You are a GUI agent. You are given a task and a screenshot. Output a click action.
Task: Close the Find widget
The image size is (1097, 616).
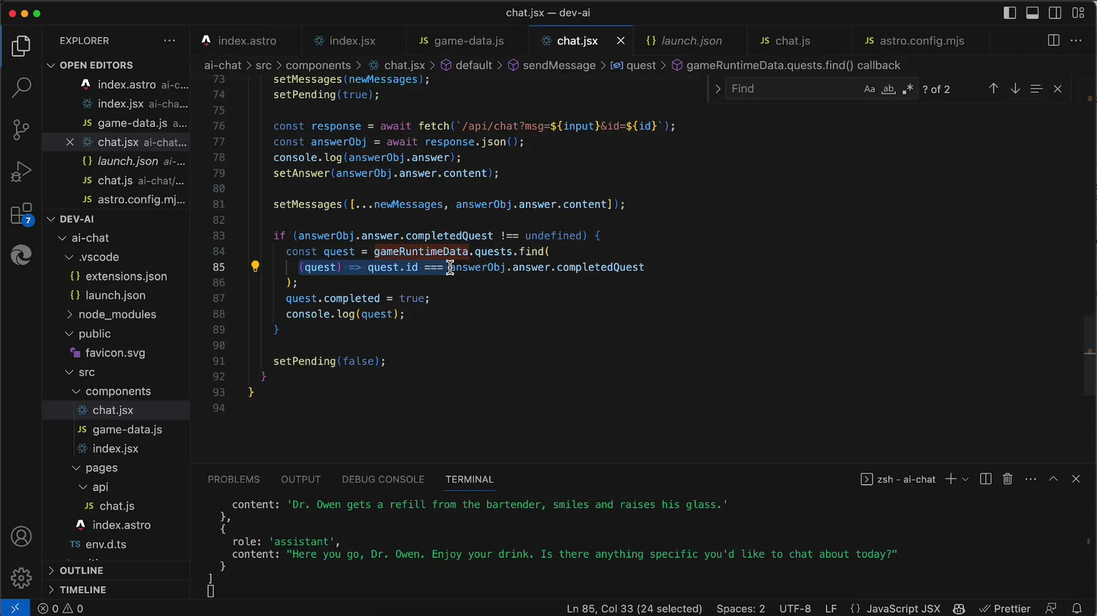(1058, 89)
